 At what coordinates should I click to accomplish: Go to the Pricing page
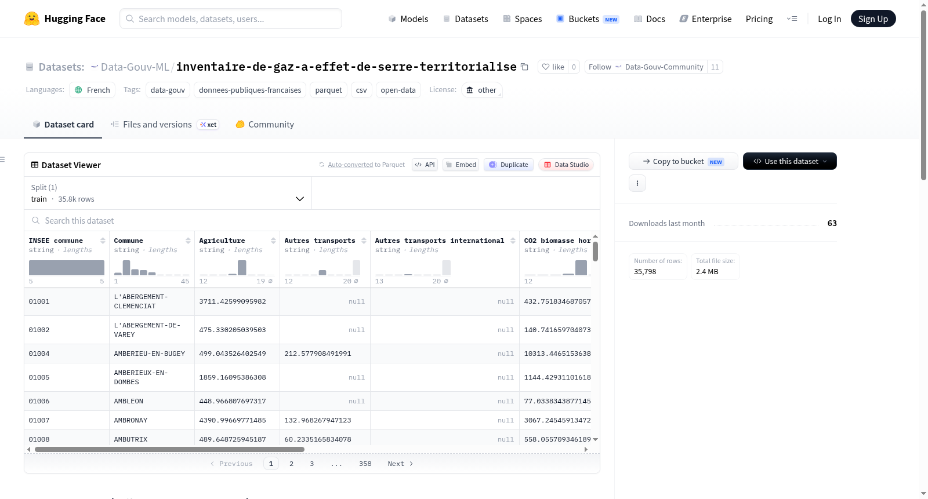coord(759,19)
